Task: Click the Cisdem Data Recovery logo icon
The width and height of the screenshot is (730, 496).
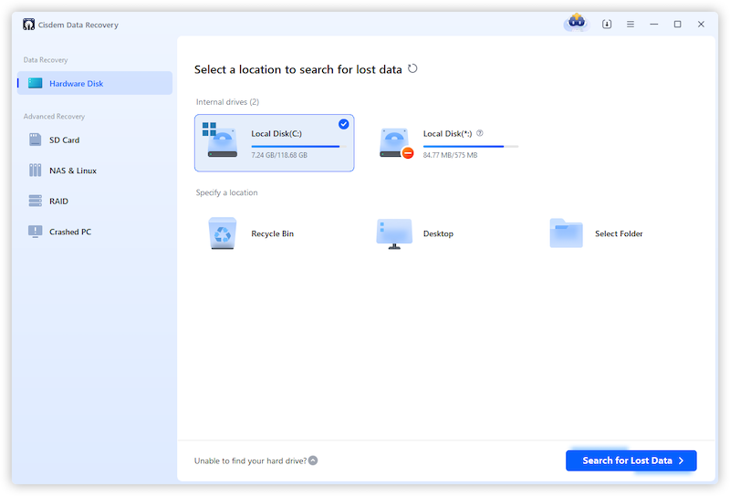Action: tap(29, 25)
